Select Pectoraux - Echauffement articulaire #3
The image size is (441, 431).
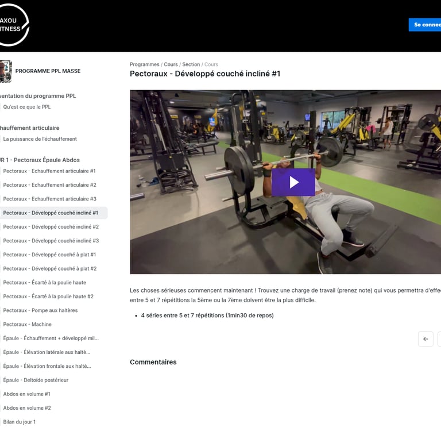point(49,199)
